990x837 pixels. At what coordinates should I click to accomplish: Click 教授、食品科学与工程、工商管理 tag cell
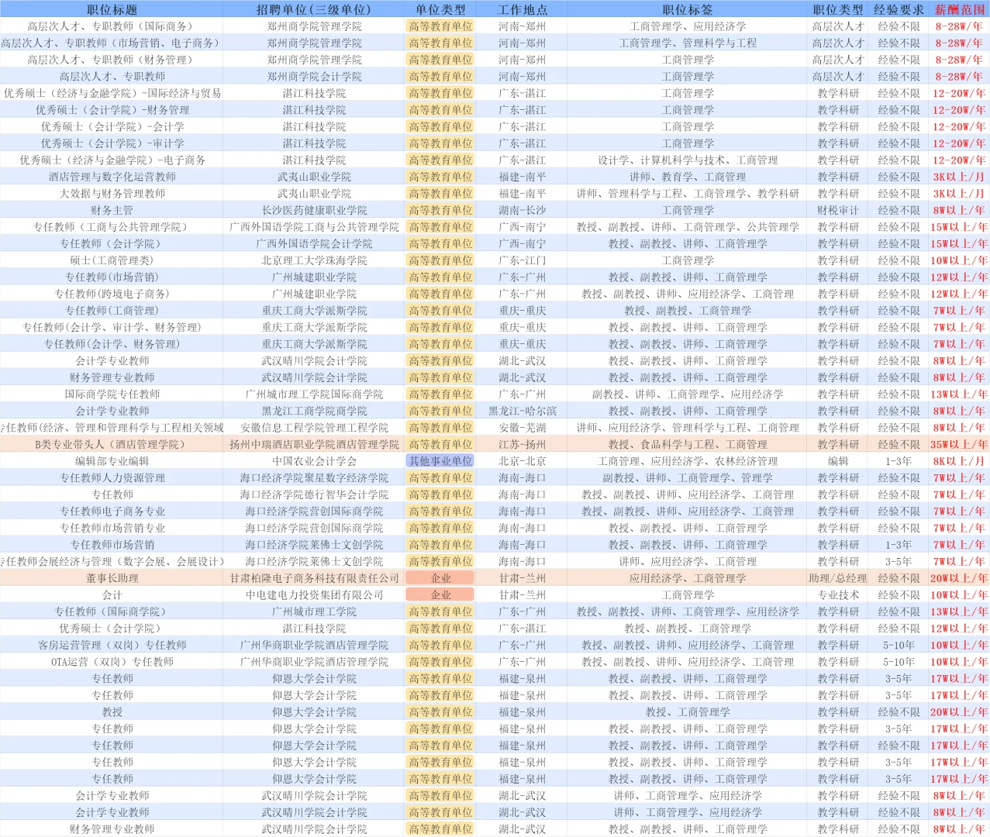[x=687, y=445]
